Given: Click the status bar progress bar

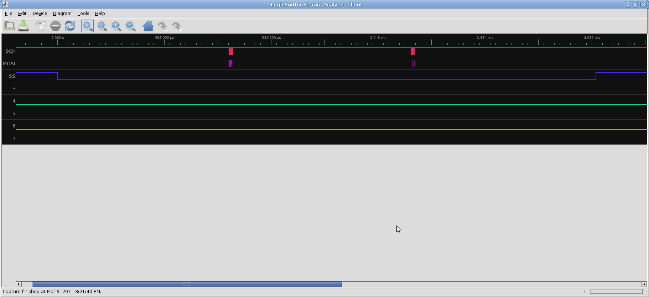Looking at the screenshot, I should pyautogui.click(x=616, y=291).
